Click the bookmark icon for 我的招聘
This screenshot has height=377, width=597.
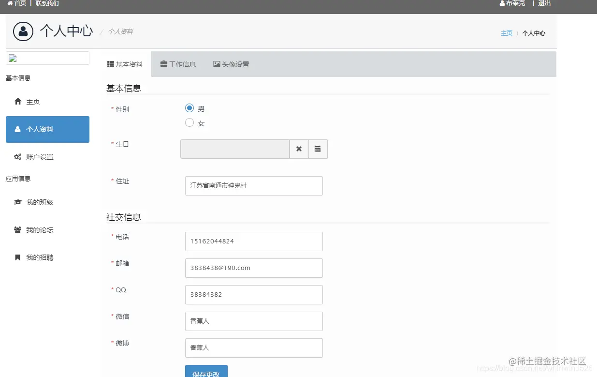point(18,257)
